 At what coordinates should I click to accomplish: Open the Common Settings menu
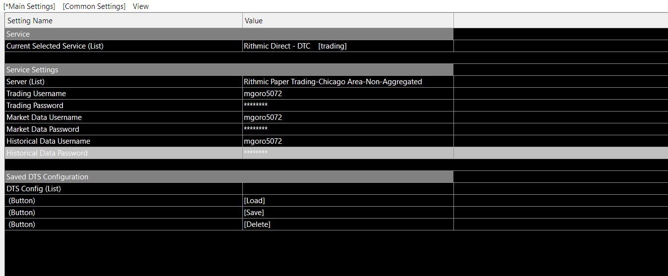[94, 6]
